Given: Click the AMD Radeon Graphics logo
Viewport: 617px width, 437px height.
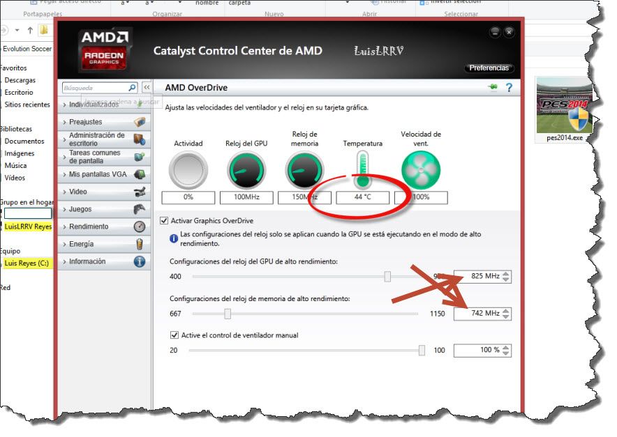Looking at the screenshot, I should (x=105, y=49).
